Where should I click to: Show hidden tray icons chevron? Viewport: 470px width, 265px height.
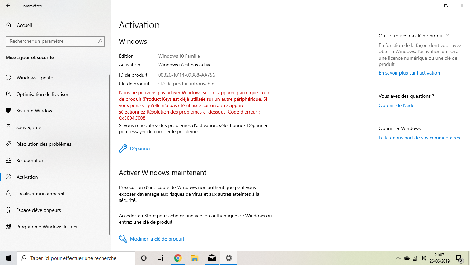point(398,258)
